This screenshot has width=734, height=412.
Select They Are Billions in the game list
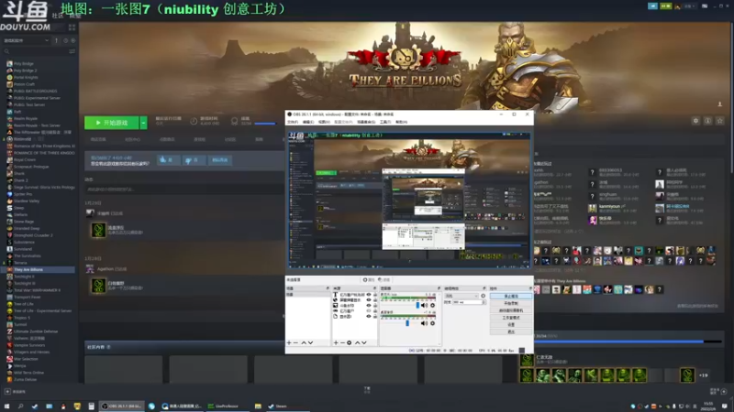(28, 269)
